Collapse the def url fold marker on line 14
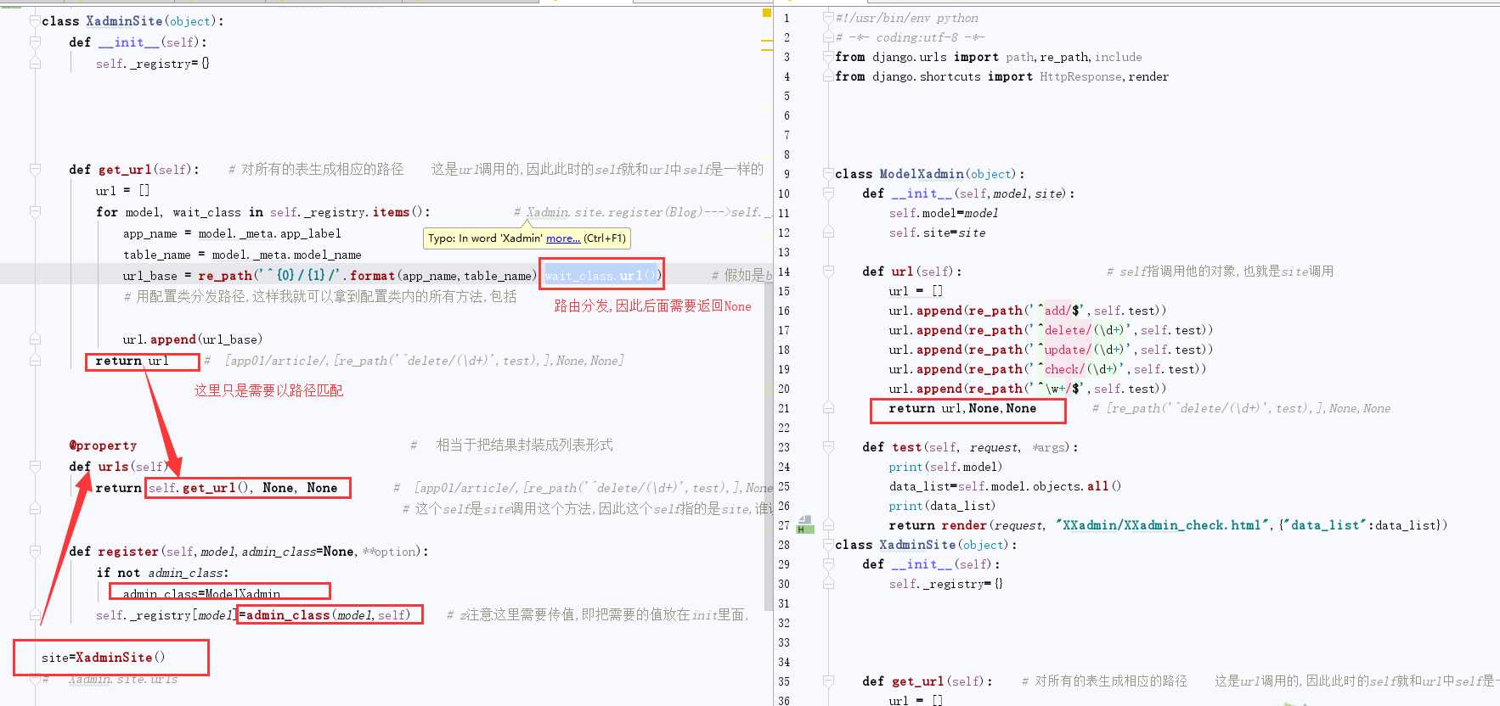Image resolution: width=1500 pixels, height=706 pixels. 828,272
